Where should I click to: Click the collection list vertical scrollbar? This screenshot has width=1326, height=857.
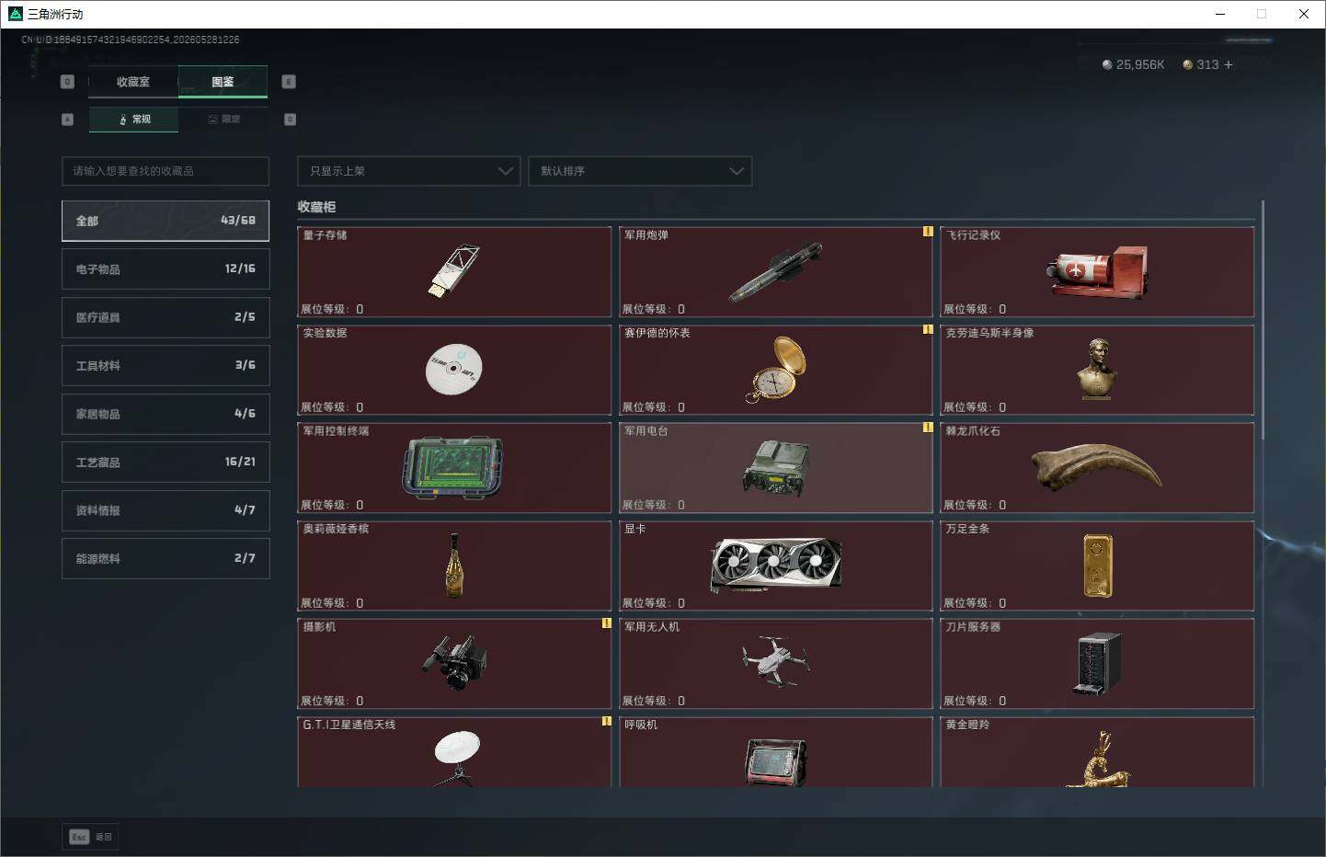click(x=1263, y=320)
